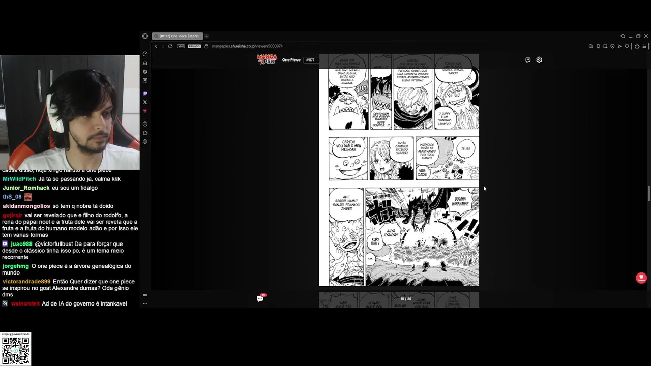Open sidebar settings gear icon
This screenshot has width=651, height=366.
pos(145,142)
